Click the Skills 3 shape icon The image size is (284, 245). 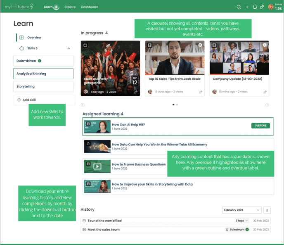point(21,48)
